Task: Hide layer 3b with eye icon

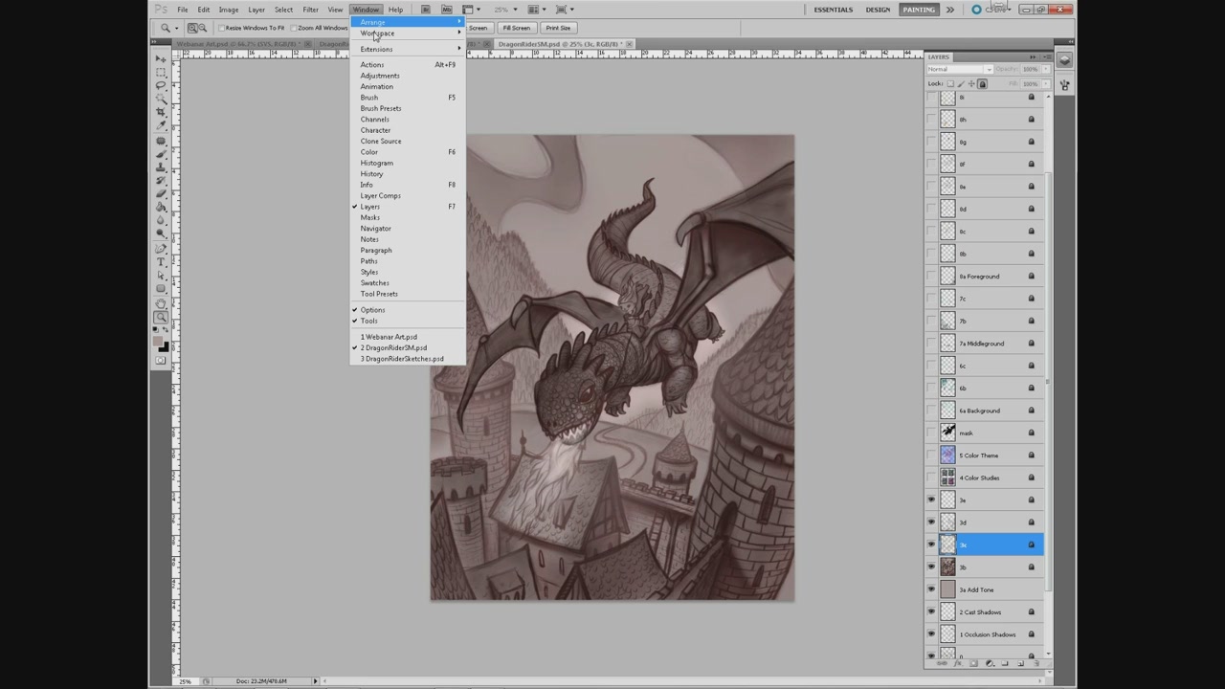Action: click(x=931, y=567)
